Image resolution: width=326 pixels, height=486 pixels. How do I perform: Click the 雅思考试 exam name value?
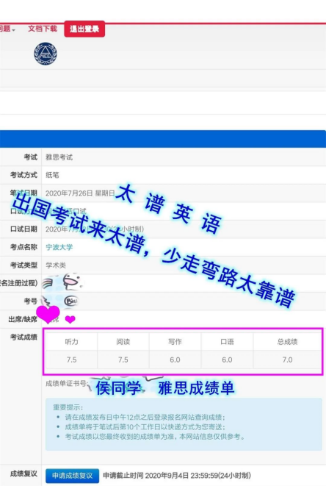click(59, 157)
